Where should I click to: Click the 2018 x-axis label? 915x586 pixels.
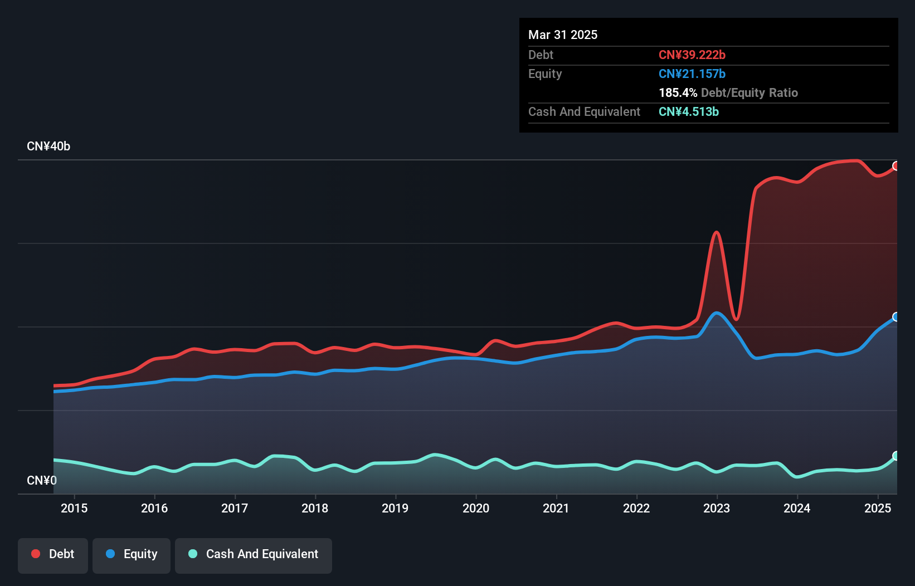315,508
